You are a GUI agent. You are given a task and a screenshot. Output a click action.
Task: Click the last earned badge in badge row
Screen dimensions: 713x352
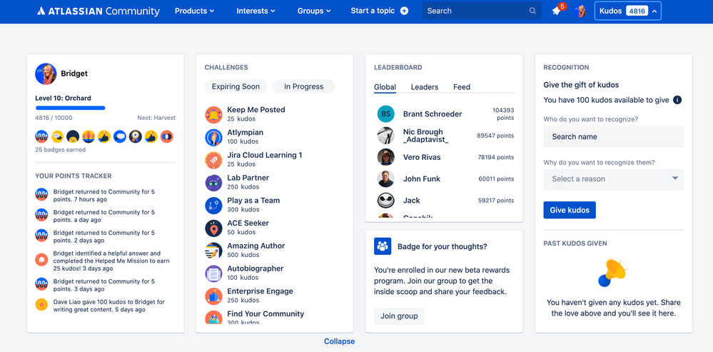[167, 136]
